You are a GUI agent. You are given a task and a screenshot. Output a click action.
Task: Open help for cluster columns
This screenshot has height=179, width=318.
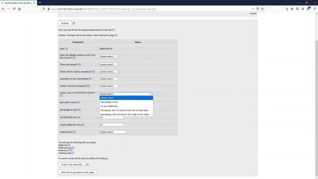coord(88,86)
